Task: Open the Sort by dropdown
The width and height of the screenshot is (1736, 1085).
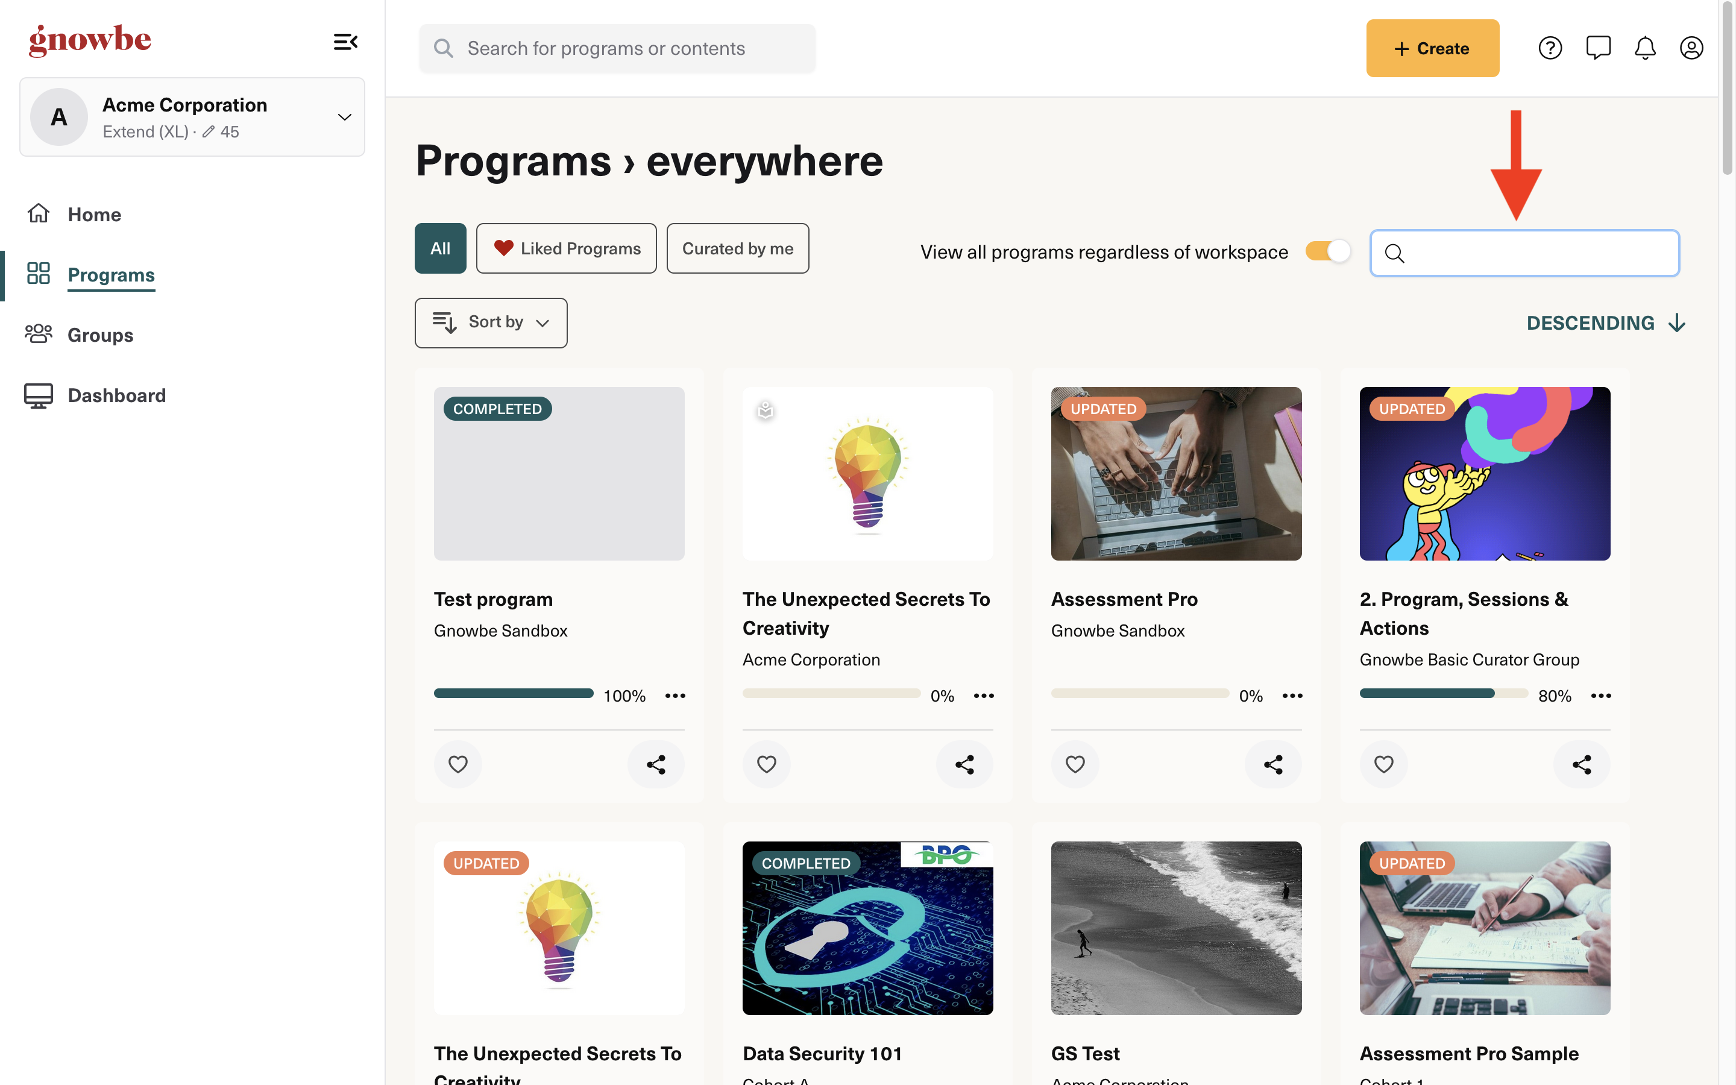Action: [x=491, y=323]
